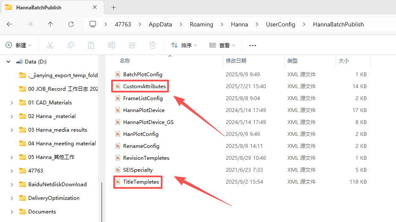Screen dimensions: 396x222
Task: Go up one folder level
Action: [x=50, y=24]
